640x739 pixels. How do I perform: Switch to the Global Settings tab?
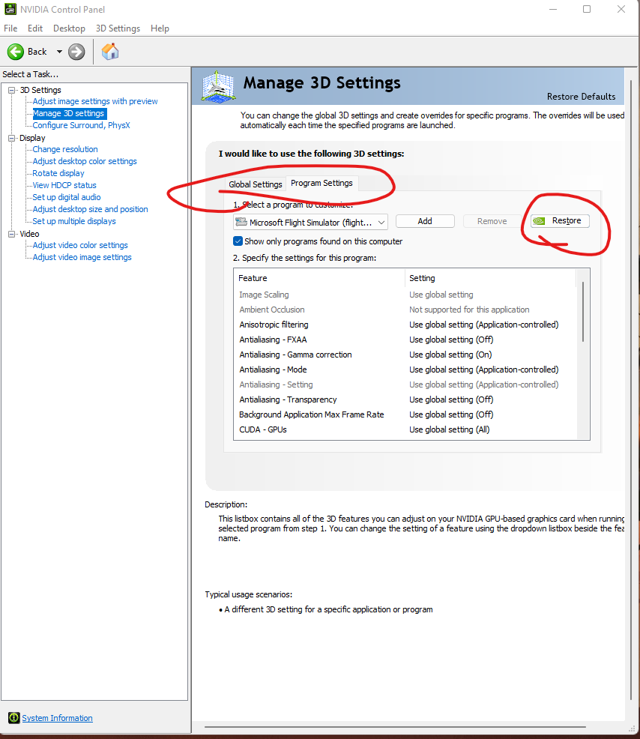point(256,184)
